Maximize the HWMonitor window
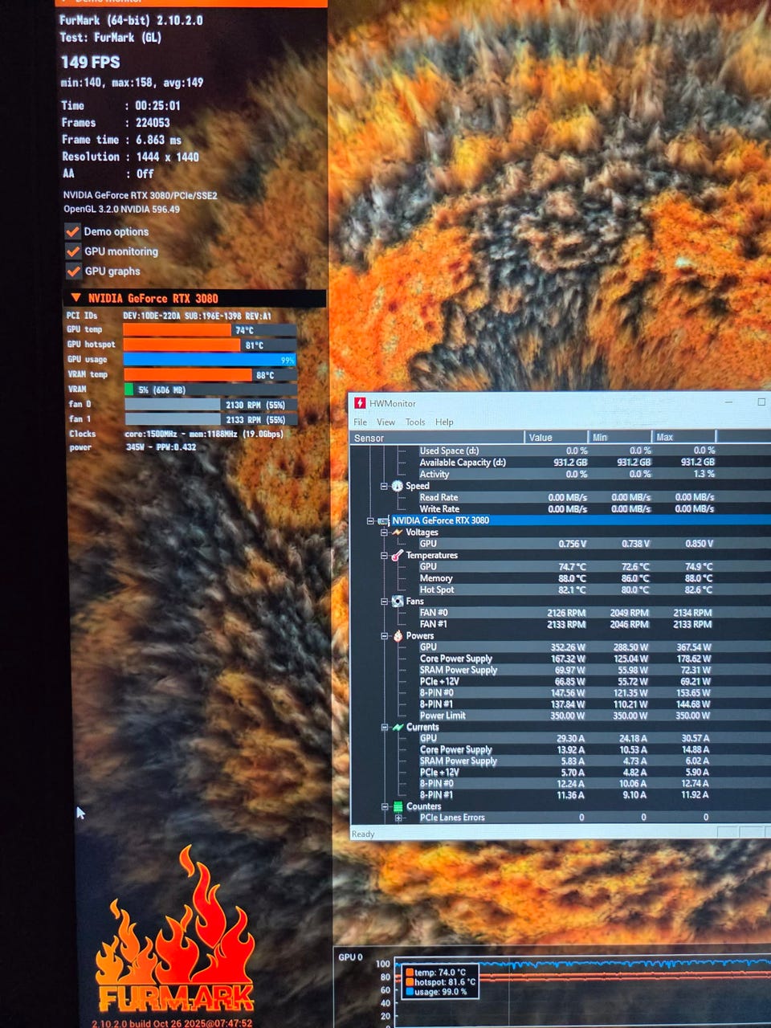This screenshot has height=1028, width=771. 761,402
